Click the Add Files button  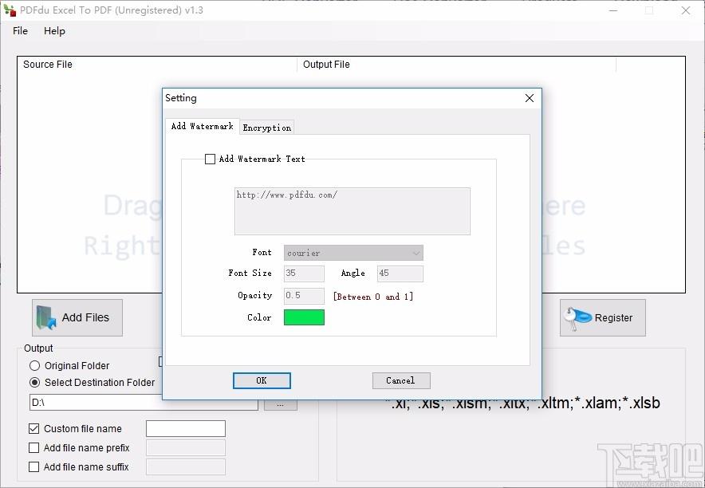point(77,317)
